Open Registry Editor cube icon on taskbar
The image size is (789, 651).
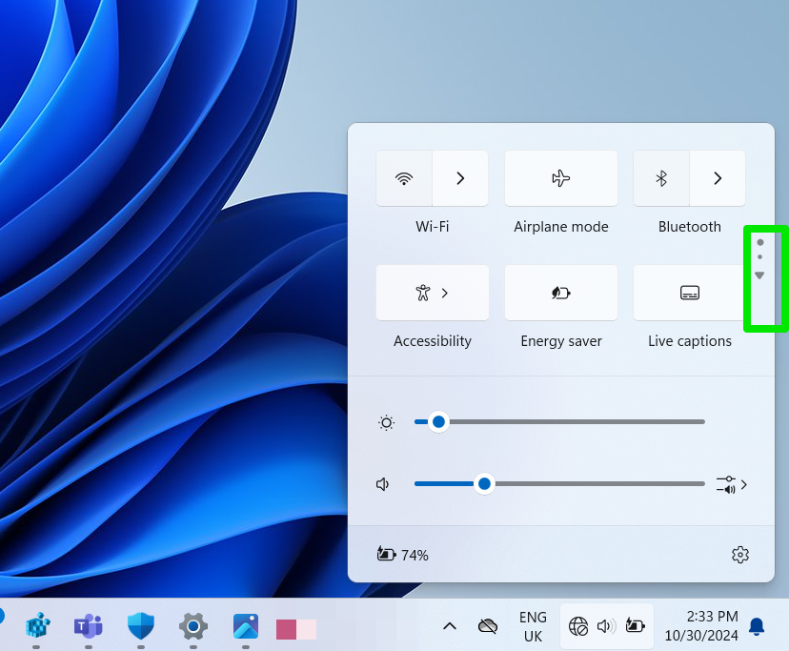(x=38, y=626)
